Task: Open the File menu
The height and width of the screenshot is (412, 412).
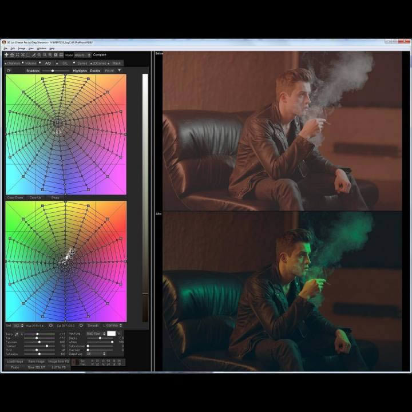Action: tap(6, 49)
